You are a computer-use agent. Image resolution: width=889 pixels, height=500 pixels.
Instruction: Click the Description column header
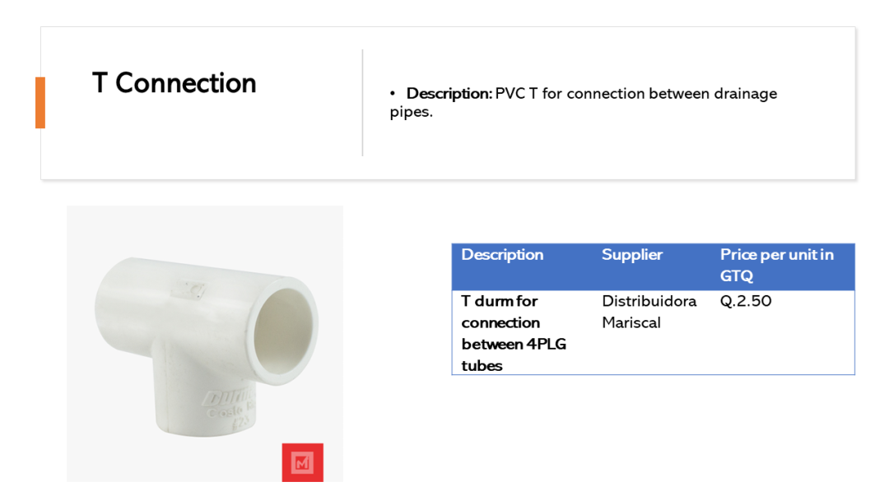(502, 255)
